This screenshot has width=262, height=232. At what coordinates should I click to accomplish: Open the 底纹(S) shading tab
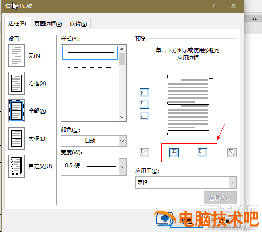click(x=78, y=24)
